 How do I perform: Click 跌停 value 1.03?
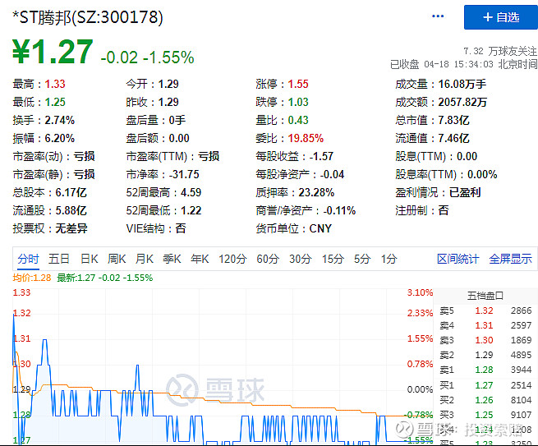pyautogui.click(x=298, y=102)
